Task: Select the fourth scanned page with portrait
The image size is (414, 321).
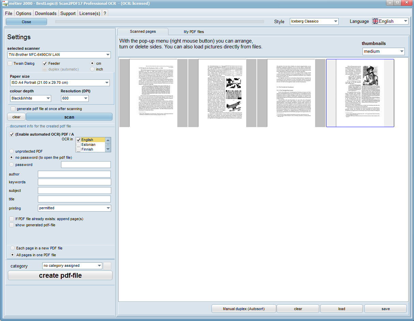Action: tap(360, 93)
